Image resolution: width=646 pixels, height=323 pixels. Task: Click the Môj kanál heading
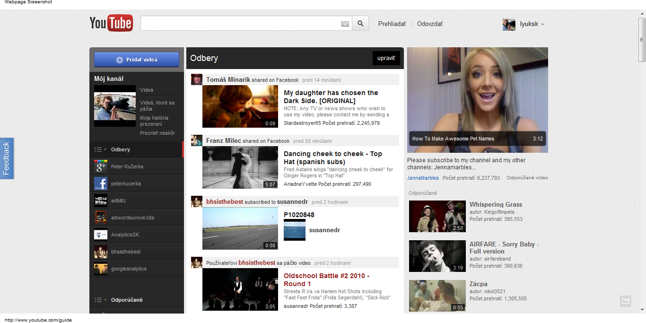(x=109, y=79)
